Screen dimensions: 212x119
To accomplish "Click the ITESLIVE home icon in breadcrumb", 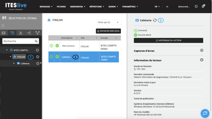I will (x=49, y=20).
